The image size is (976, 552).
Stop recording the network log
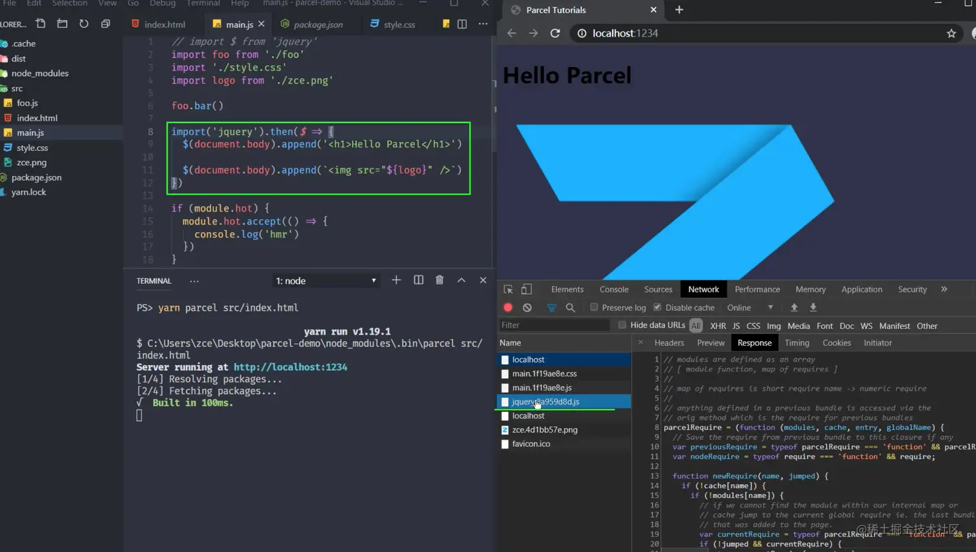click(508, 308)
